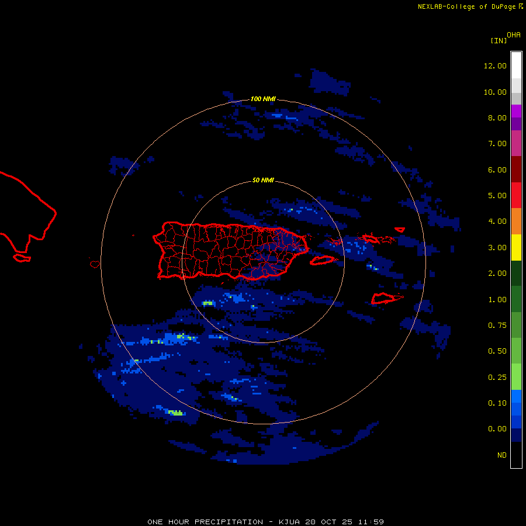Click the 3.00 legend value
Image resolution: width=526 pixels, height=526 pixels.
click(x=497, y=248)
